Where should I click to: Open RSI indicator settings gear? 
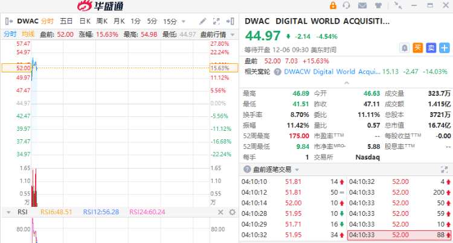tap(233, 212)
